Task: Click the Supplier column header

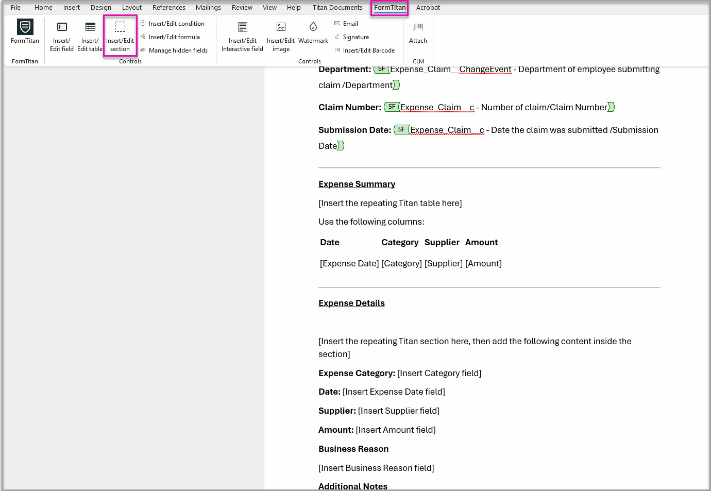Action: 442,242
